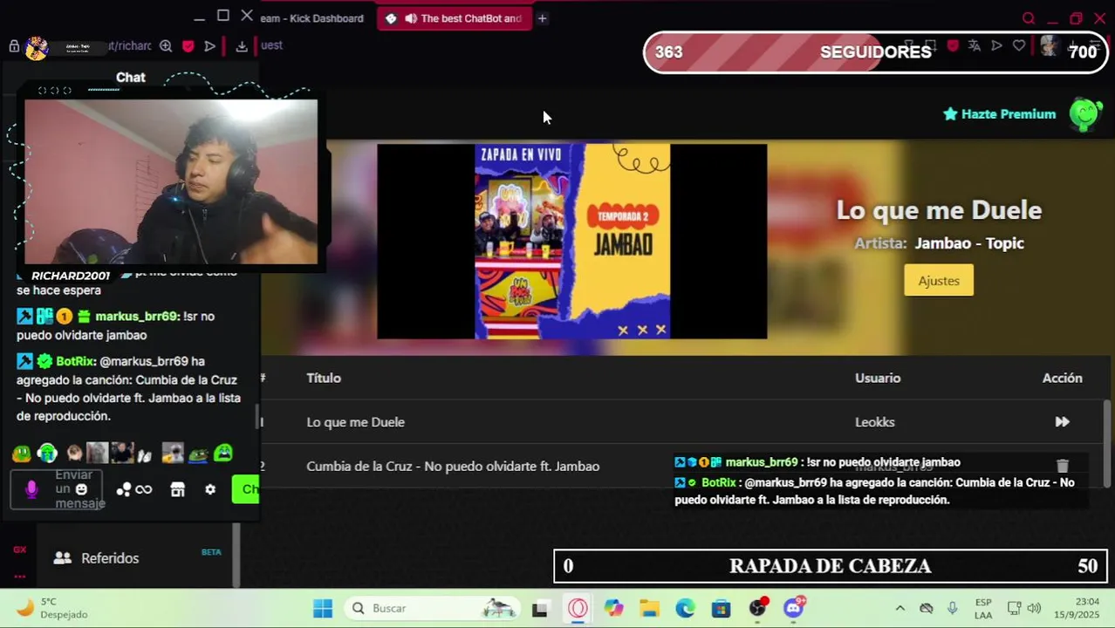1115x628 pixels.
Task: Click the translate icon in toolbar
Action: (x=975, y=45)
